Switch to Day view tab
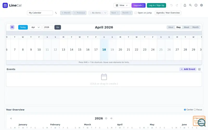 [178, 27]
